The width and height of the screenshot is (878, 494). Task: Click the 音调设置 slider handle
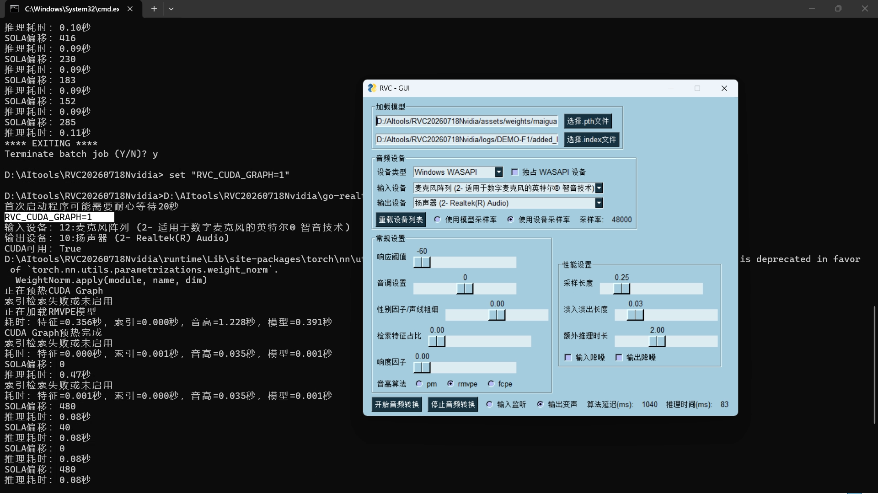click(x=465, y=289)
